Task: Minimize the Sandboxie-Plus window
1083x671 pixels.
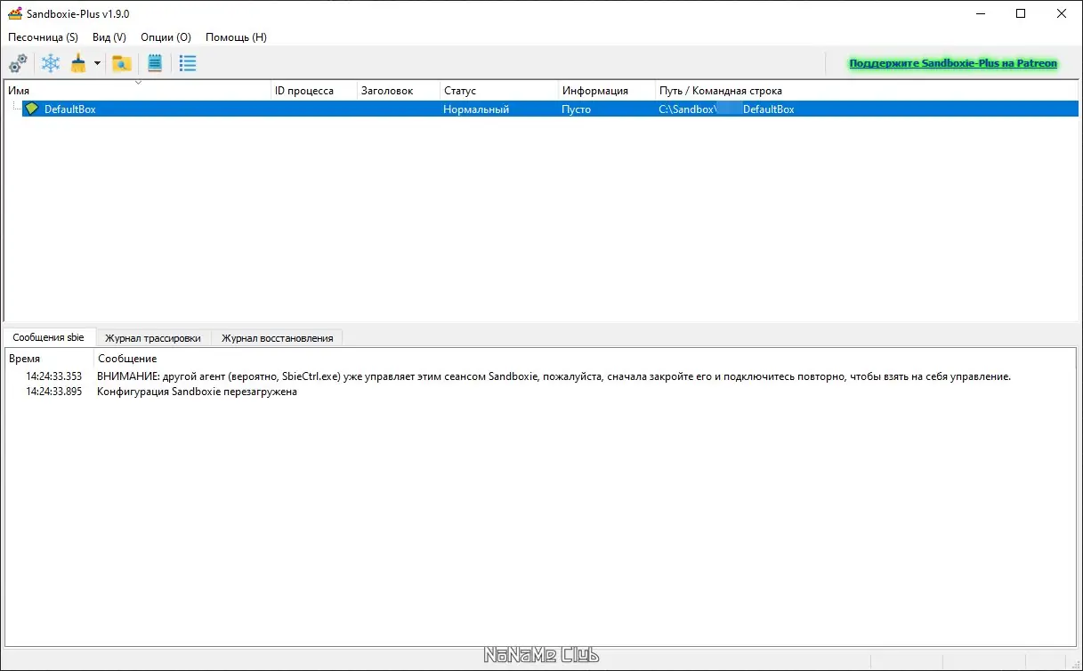Action: point(981,13)
